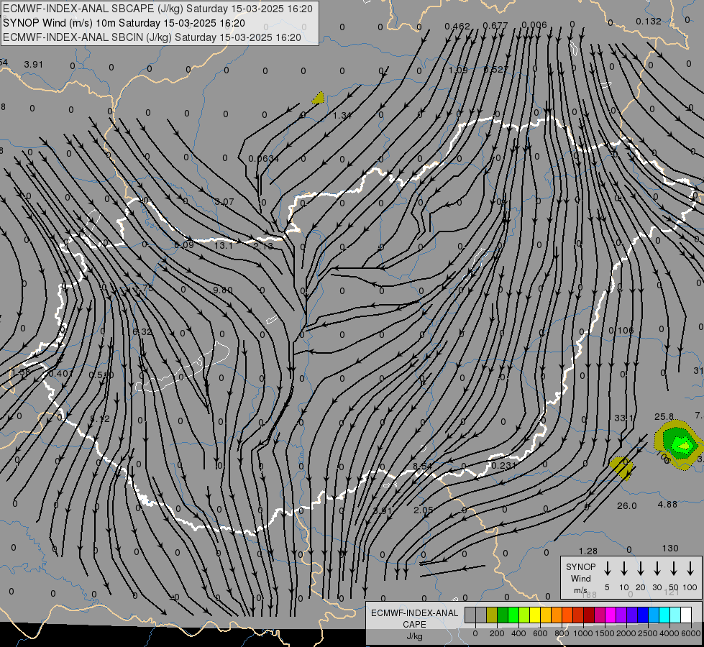704x647 pixels.
Task: Click the olive CAPE patch left of the green cell
Action: point(622,468)
